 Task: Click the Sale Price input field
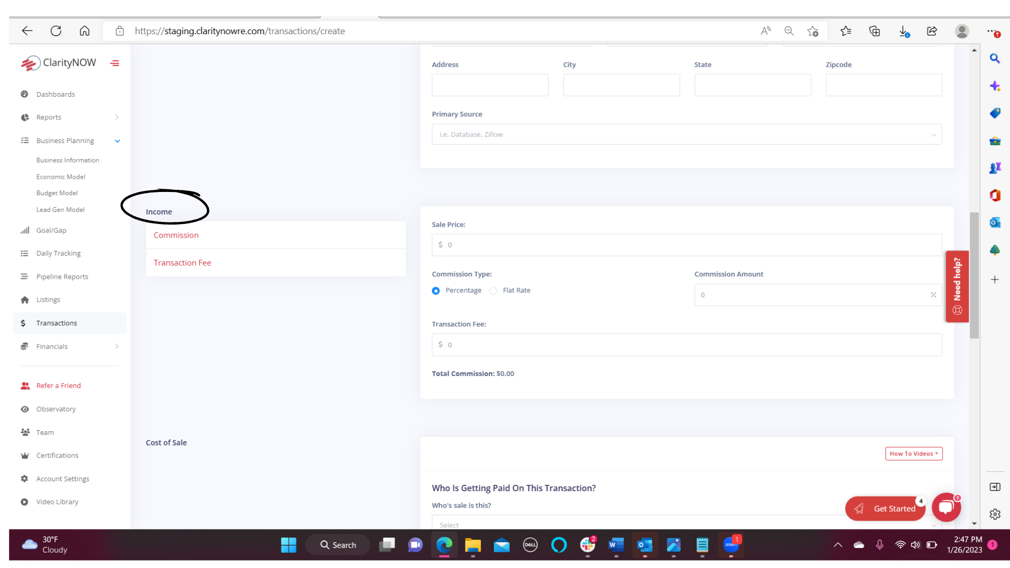(686, 245)
